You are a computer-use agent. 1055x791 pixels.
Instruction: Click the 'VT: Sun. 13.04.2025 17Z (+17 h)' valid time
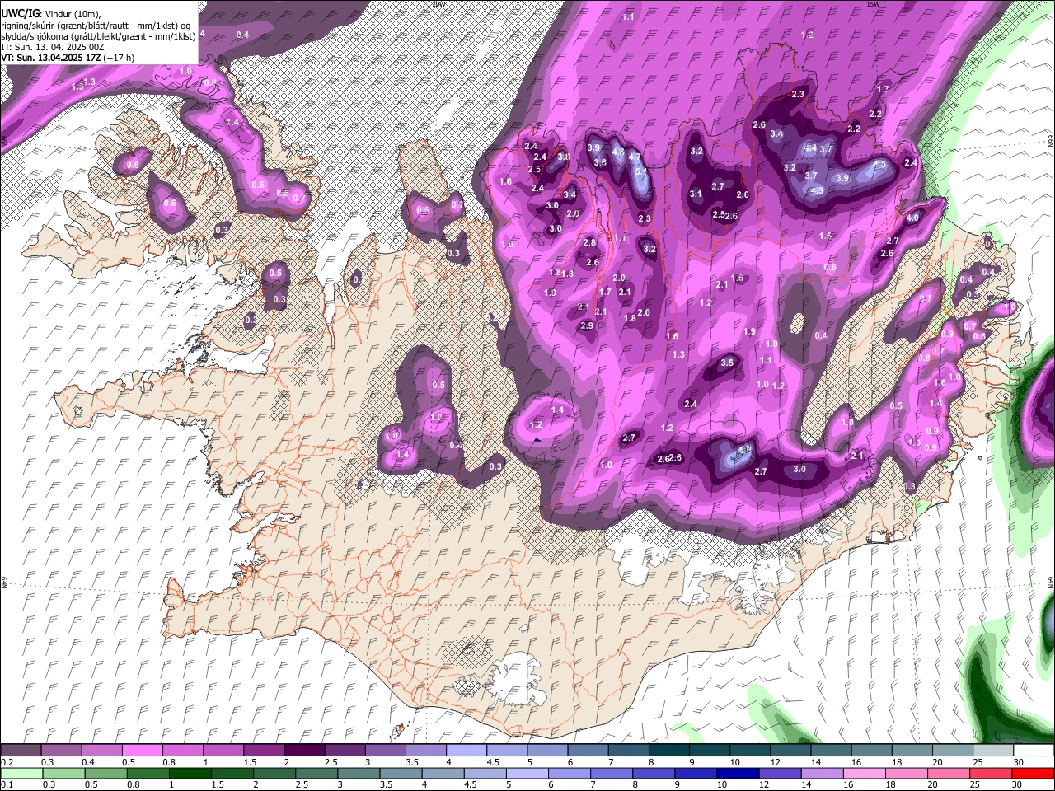(x=68, y=58)
